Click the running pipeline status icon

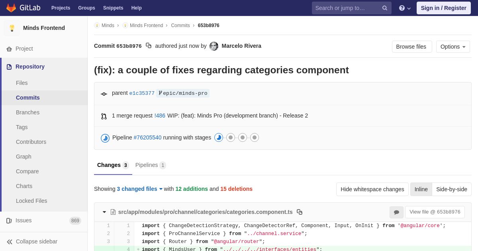point(105,138)
